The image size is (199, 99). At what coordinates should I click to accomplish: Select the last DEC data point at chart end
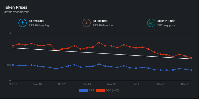pos(191,58)
